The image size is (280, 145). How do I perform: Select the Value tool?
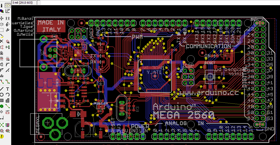8,59
